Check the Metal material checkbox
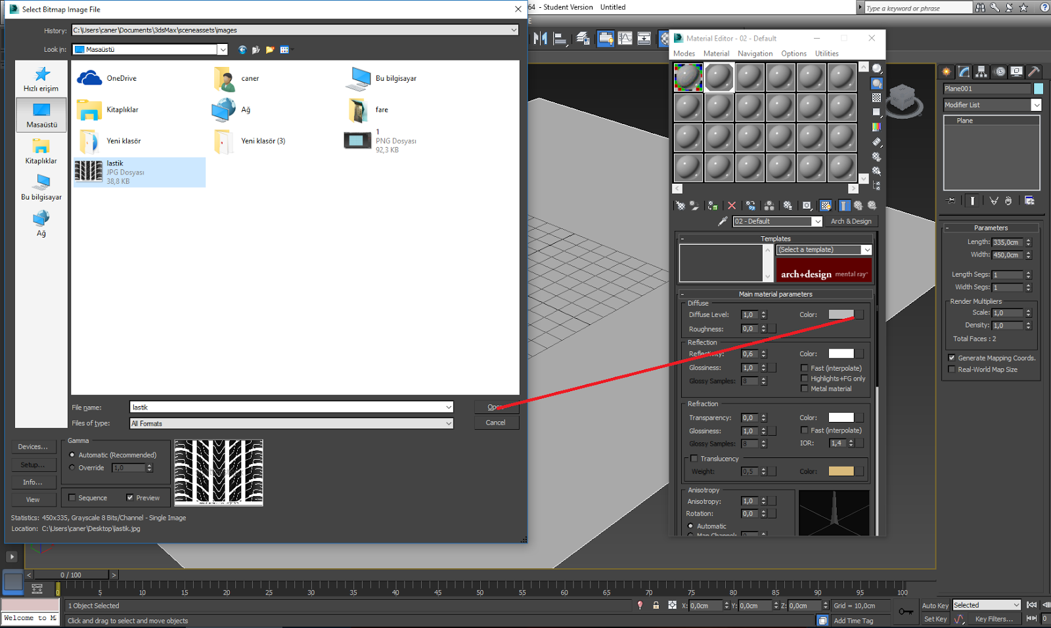The height and width of the screenshot is (628, 1051). point(804,388)
